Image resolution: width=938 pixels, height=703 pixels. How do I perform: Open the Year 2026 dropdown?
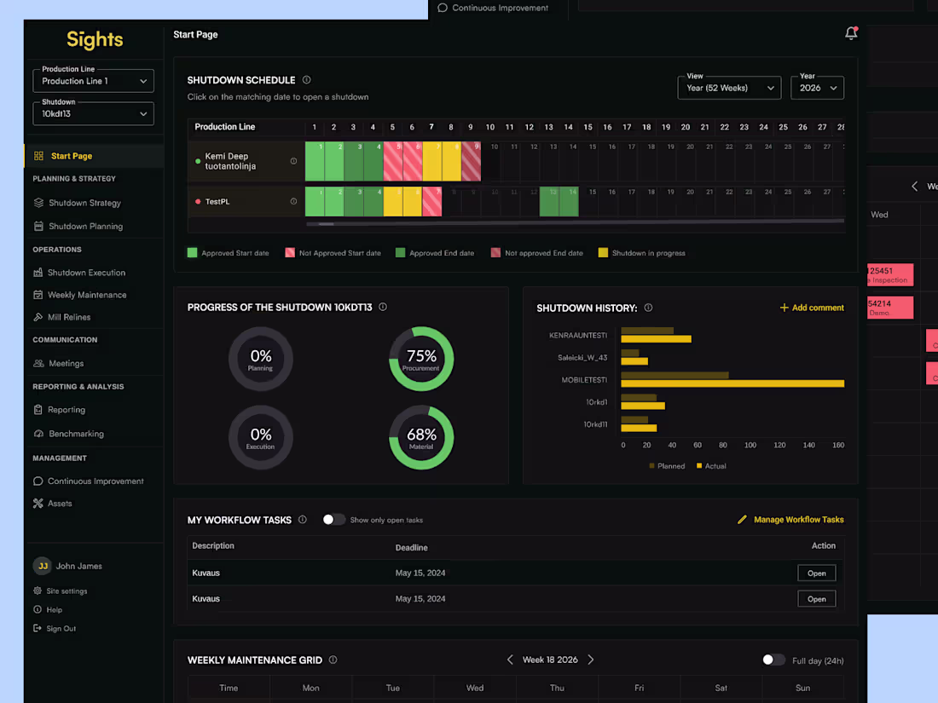pyautogui.click(x=817, y=88)
